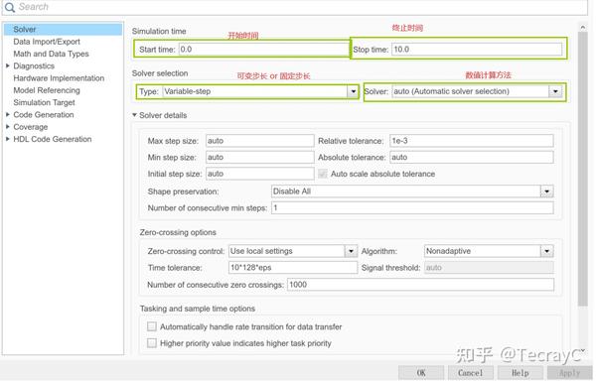Open the Solver selection dropdown

pos(477,91)
